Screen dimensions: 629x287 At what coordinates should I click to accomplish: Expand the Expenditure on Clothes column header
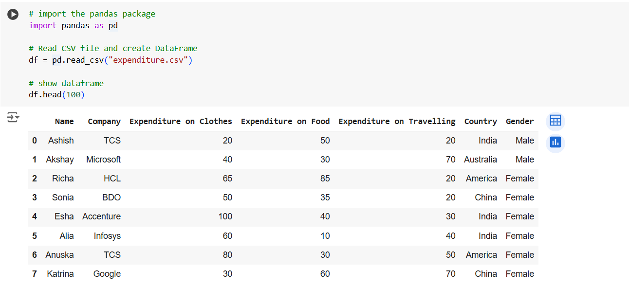tap(181, 121)
